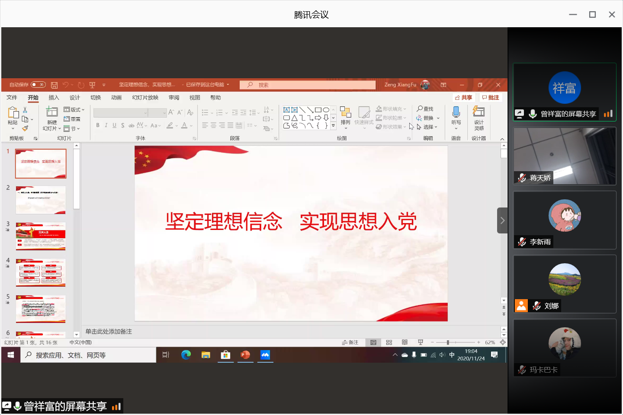Open Design Ideas (设计灵感) icon
The image size is (623, 415).
tap(478, 112)
